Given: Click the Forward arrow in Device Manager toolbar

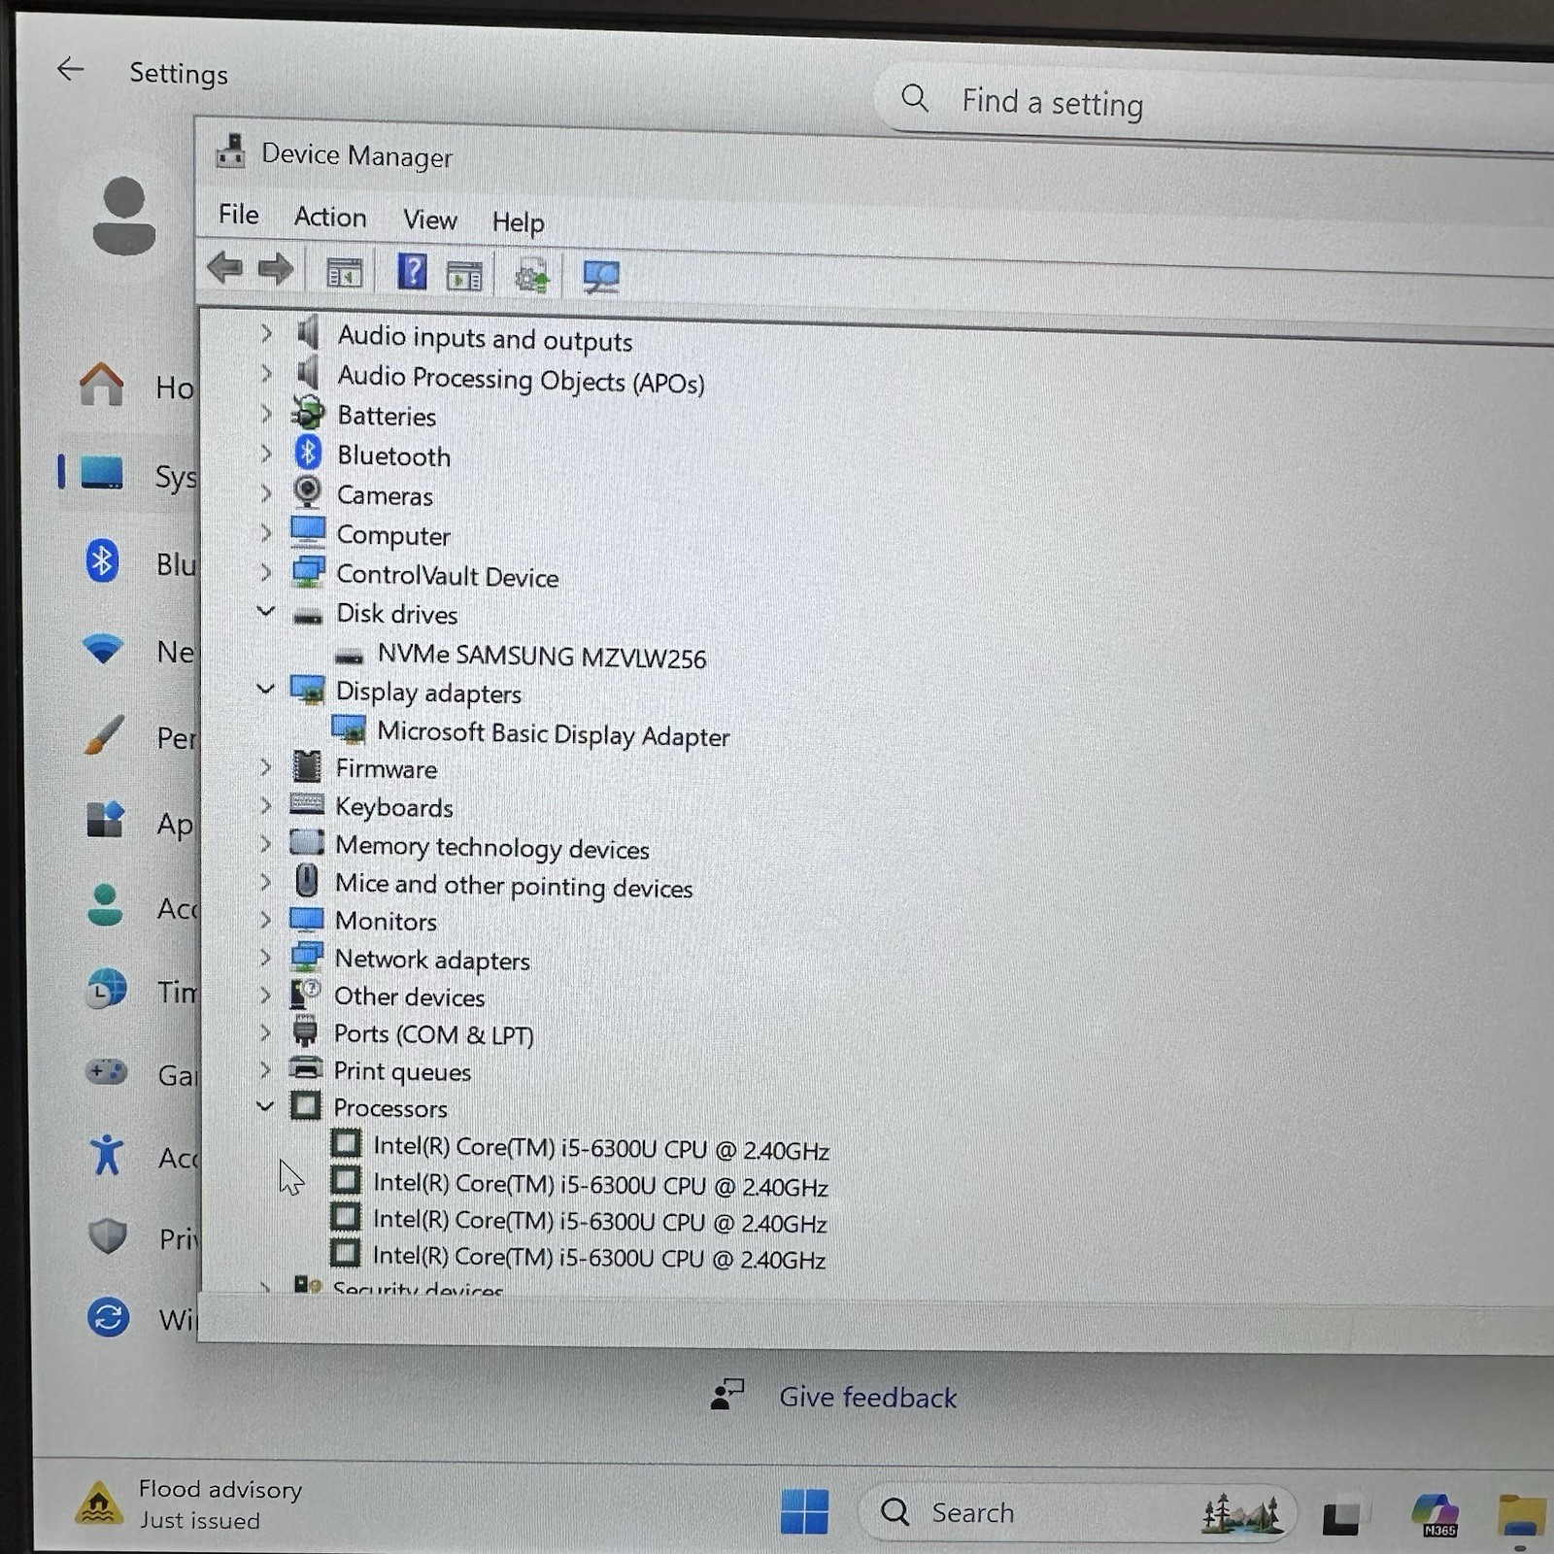Looking at the screenshot, I should coord(276,269).
